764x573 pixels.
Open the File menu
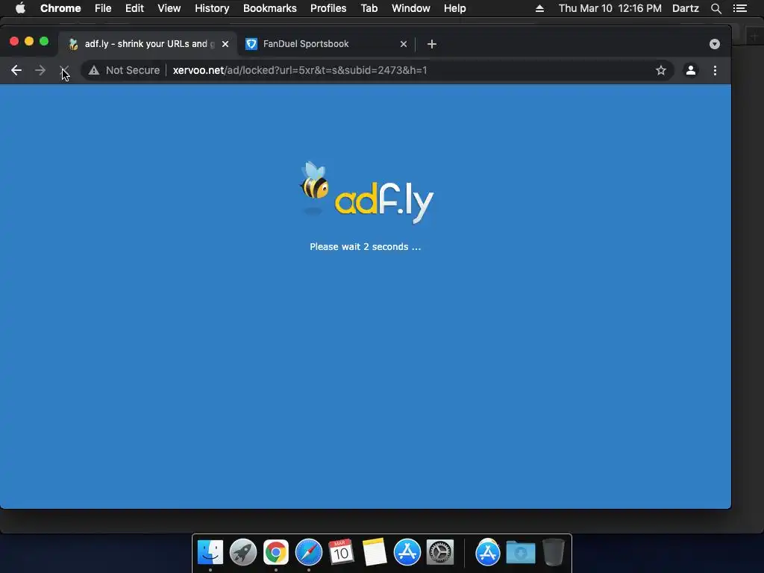click(103, 8)
